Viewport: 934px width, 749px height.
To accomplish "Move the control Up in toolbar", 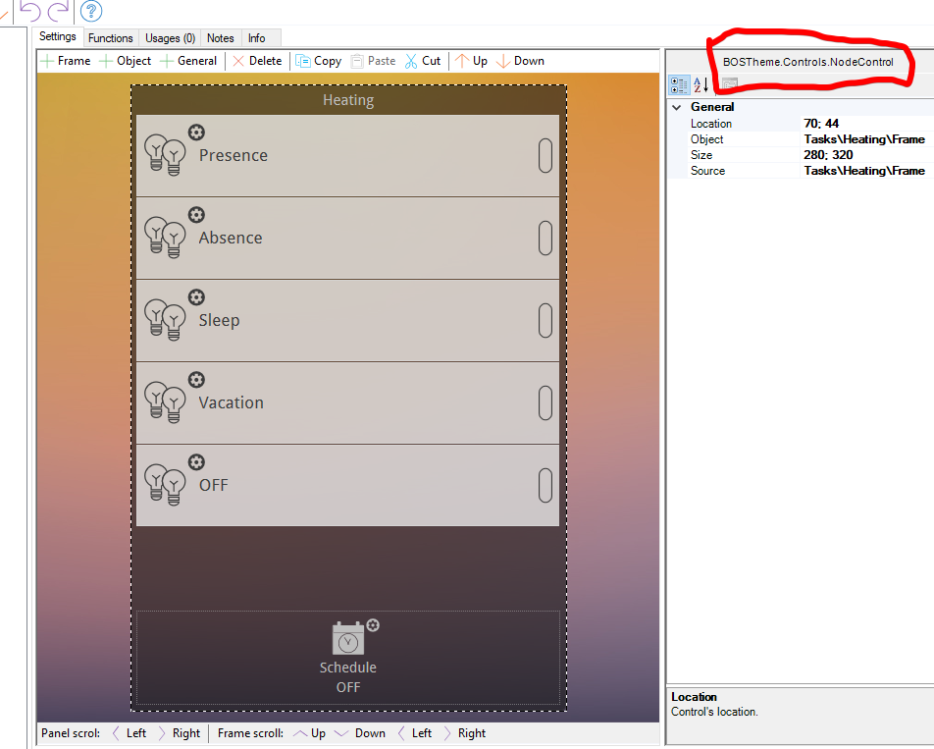I will pyautogui.click(x=471, y=61).
